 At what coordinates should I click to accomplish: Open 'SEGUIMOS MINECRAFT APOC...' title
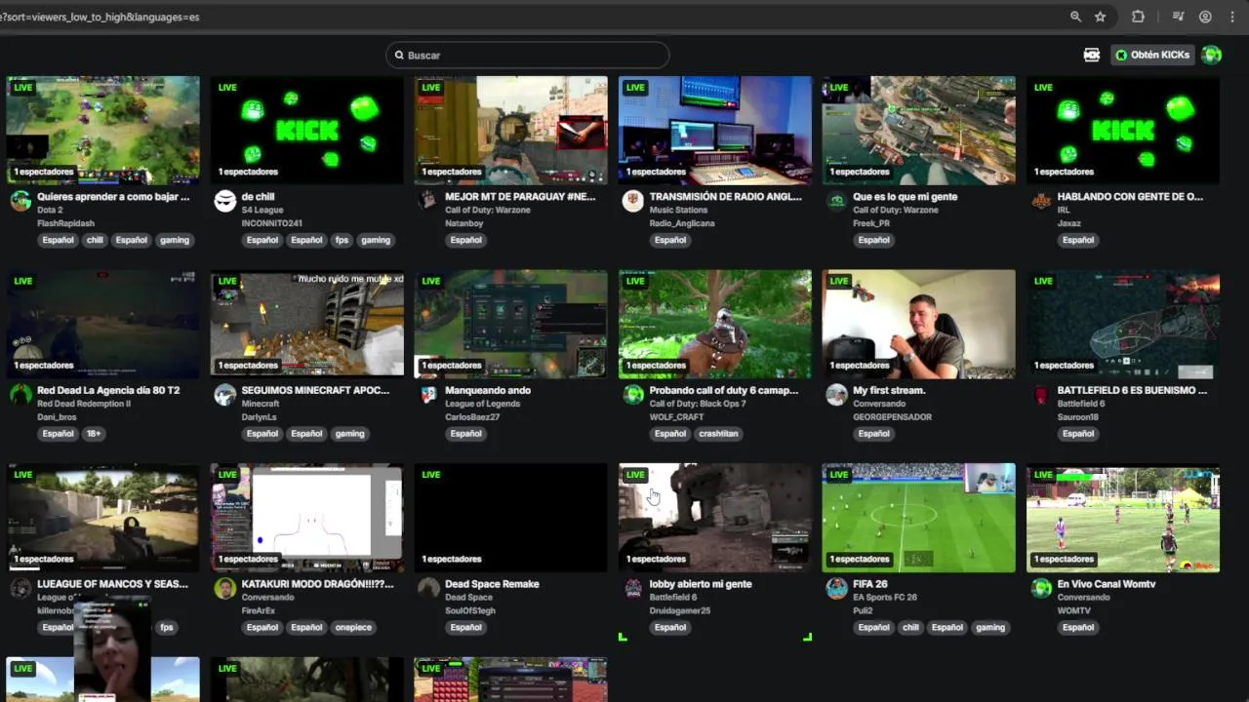[315, 390]
